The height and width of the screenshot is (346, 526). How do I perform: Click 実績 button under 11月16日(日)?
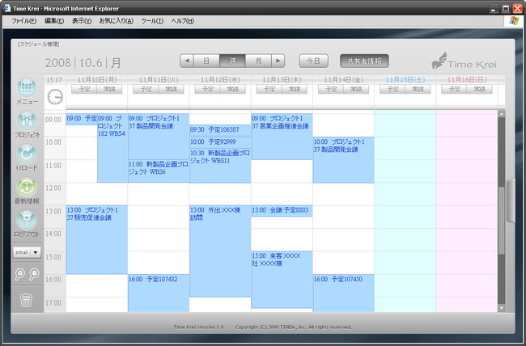(x=480, y=89)
